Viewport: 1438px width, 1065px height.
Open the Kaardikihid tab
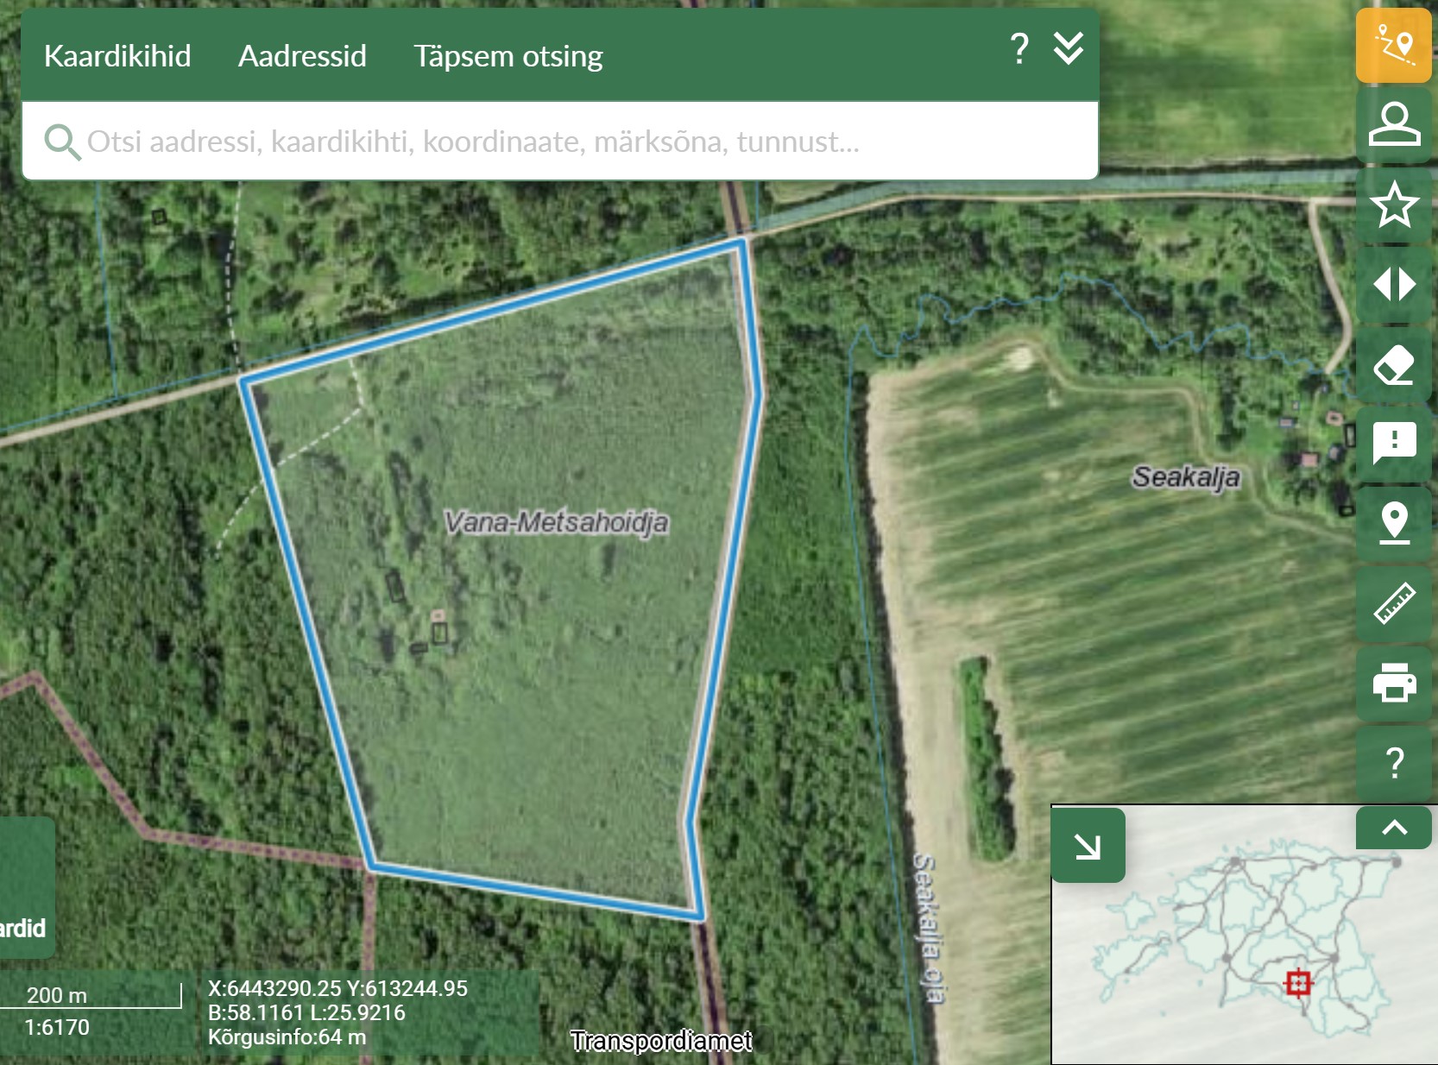[x=117, y=56]
